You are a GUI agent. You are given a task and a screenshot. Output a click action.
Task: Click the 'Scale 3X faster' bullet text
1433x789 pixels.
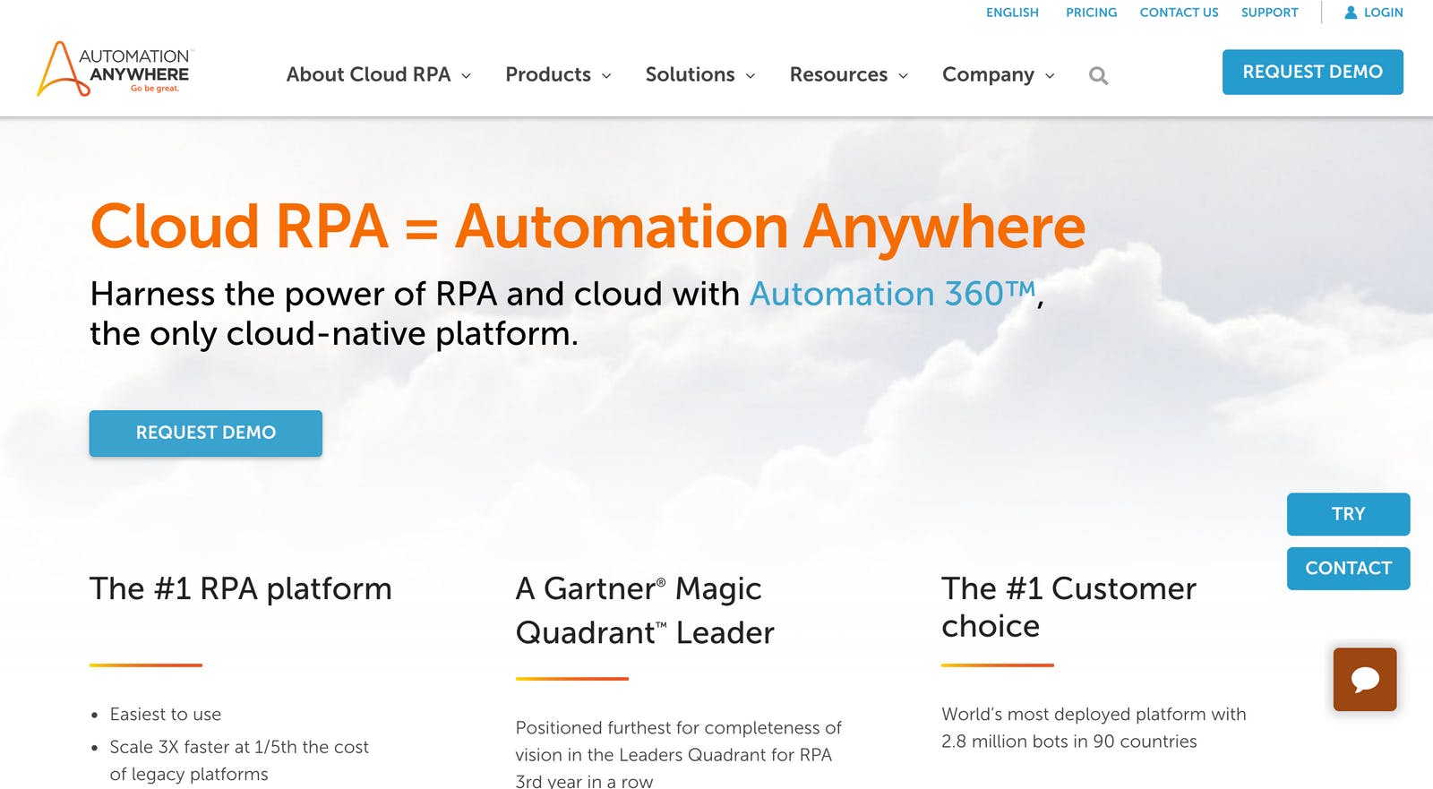(239, 760)
